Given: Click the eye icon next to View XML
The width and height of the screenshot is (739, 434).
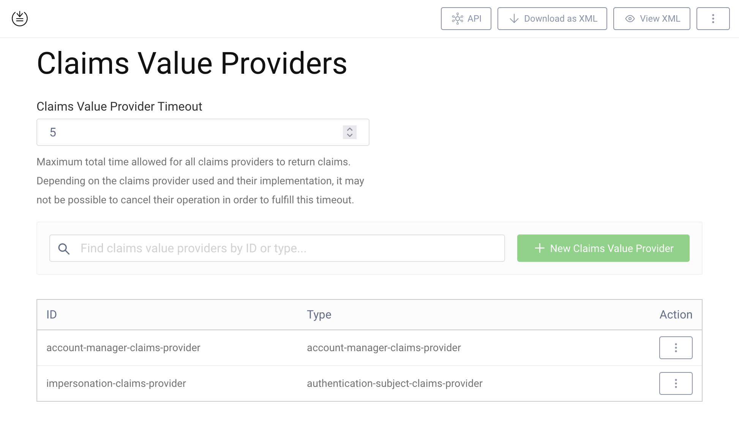Looking at the screenshot, I should pos(630,18).
